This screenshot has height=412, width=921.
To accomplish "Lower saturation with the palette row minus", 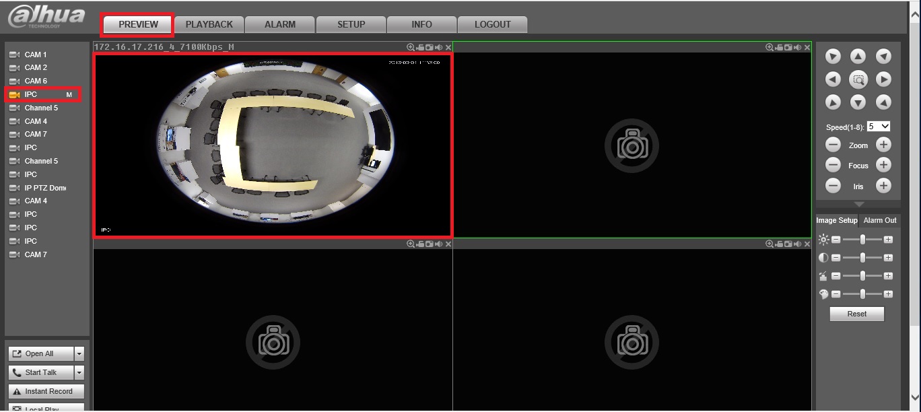I will (835, 294).
